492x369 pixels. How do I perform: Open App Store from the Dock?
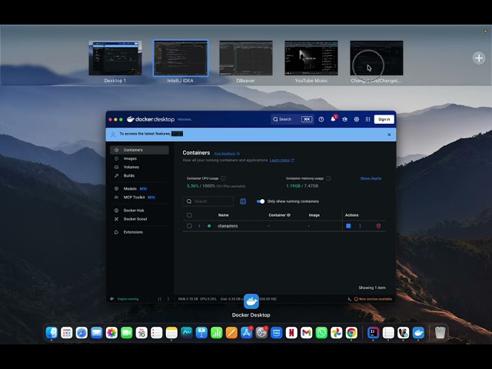point(246,333)
